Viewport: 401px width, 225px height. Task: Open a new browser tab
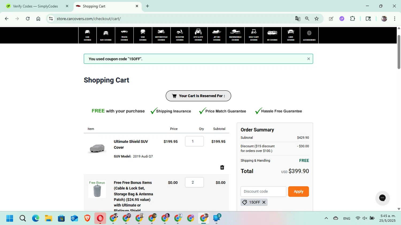point(147,6)
